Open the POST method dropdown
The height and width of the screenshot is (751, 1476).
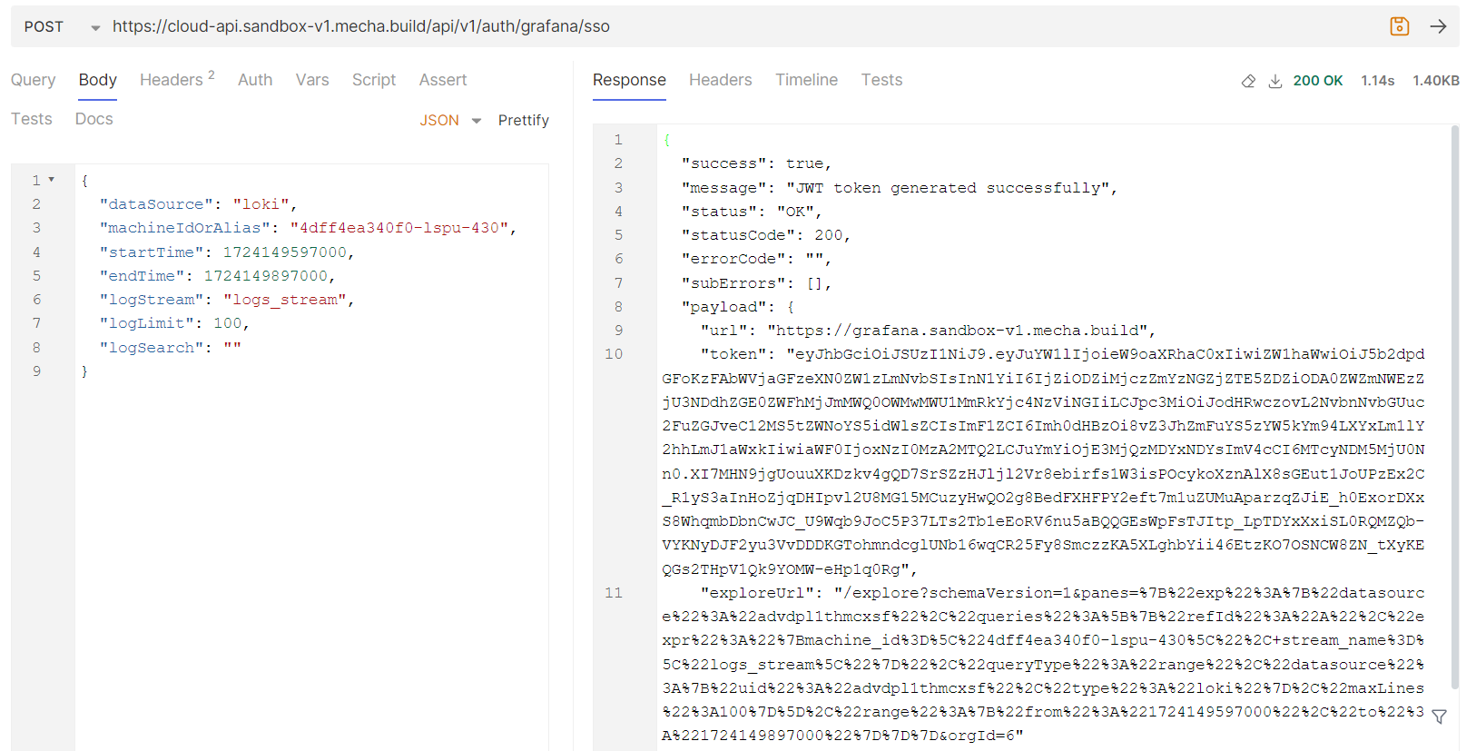click(x=62, y=27)
